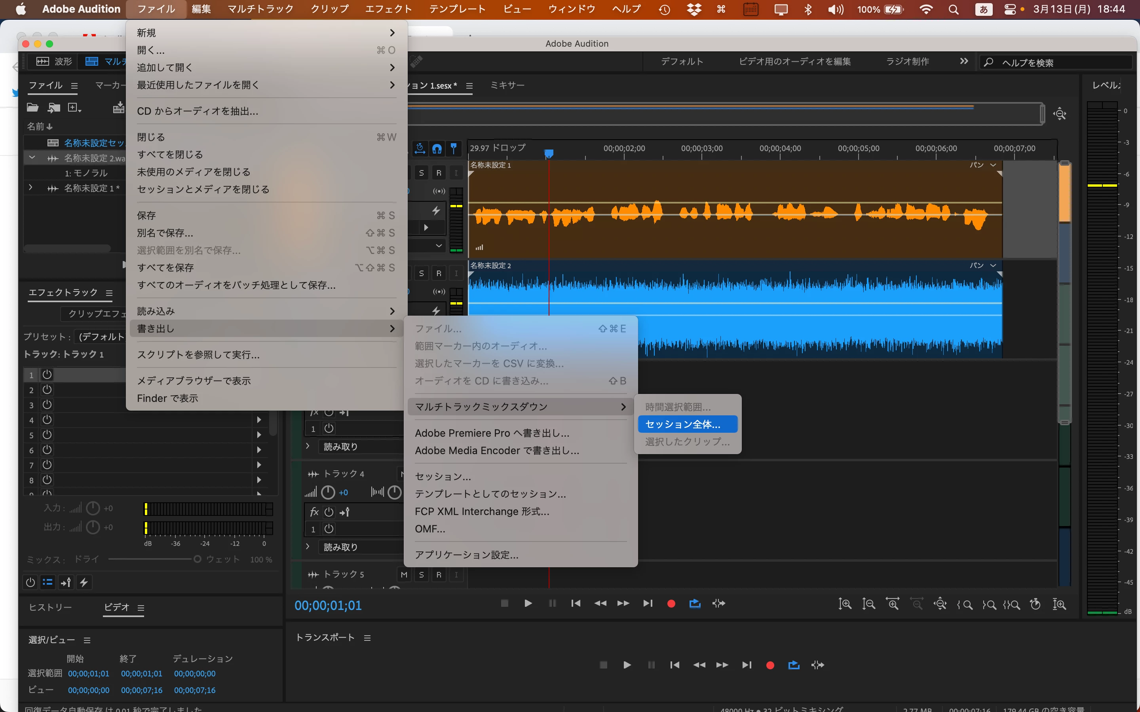Viewport: 1140px width, 712px height.
Task: Expand 読み取り automation section of Track 4
Action: point(308,547)
